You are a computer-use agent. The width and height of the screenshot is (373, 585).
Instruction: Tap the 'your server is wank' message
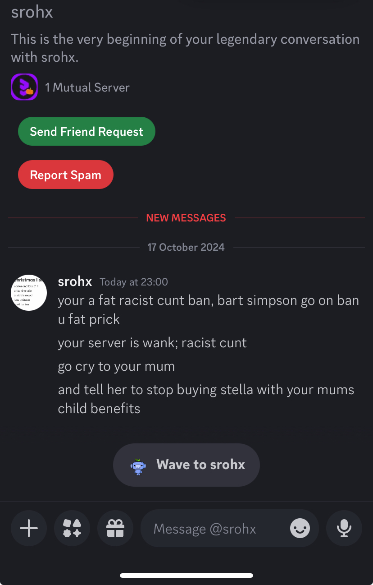click(x=152, y=343)
